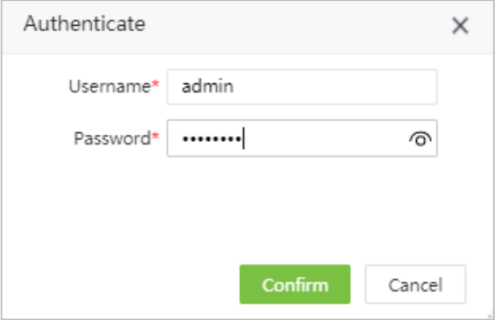Place cursor after admin in Username box
Image resolution: width=495 pixels, height=320 pixels.
click(x=236, y=87)
